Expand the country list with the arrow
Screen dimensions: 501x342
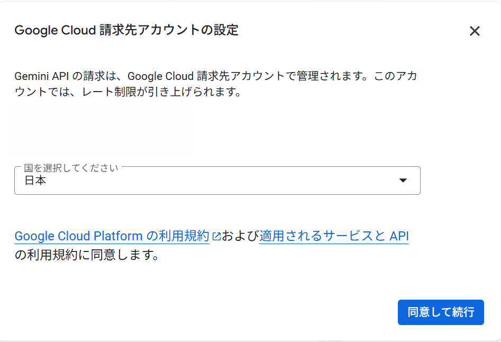pyautogui.click(x=403, y=181)
